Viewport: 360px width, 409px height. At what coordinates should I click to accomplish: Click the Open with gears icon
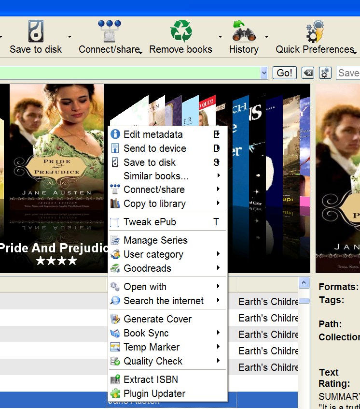point(115,286)
